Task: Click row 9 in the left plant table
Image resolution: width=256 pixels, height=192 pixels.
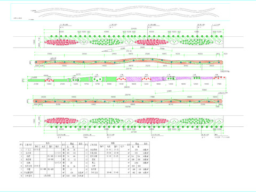Action: (52, 175)
